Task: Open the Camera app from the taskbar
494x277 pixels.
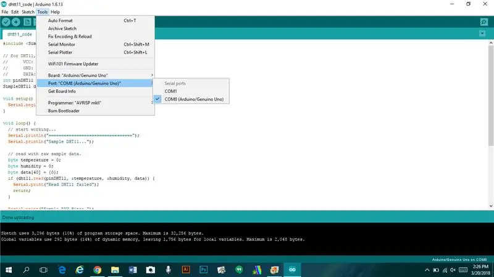Action: pos(151,270)
